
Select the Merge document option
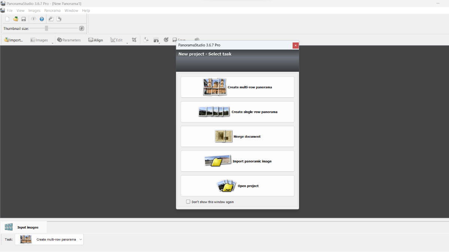[x=237, y=137]
